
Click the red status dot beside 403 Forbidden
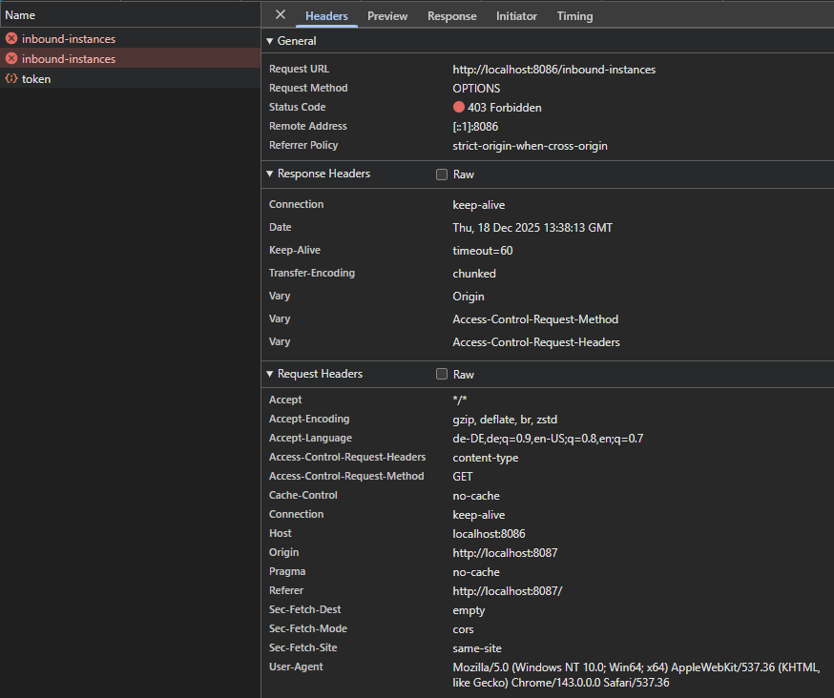point(459,108)
